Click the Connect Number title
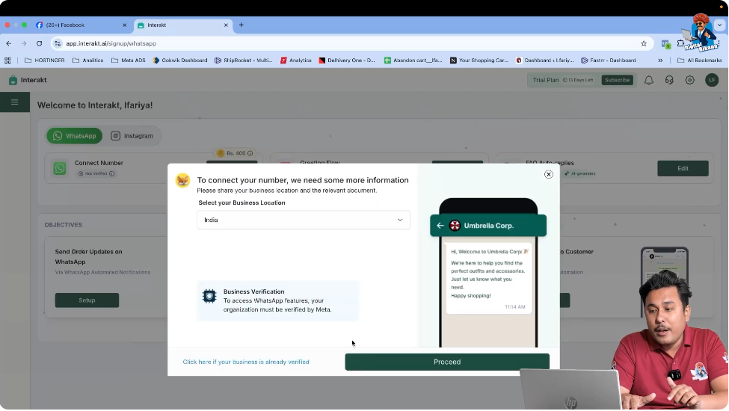This screenshot has height=411, width=729. click(99, 163)
